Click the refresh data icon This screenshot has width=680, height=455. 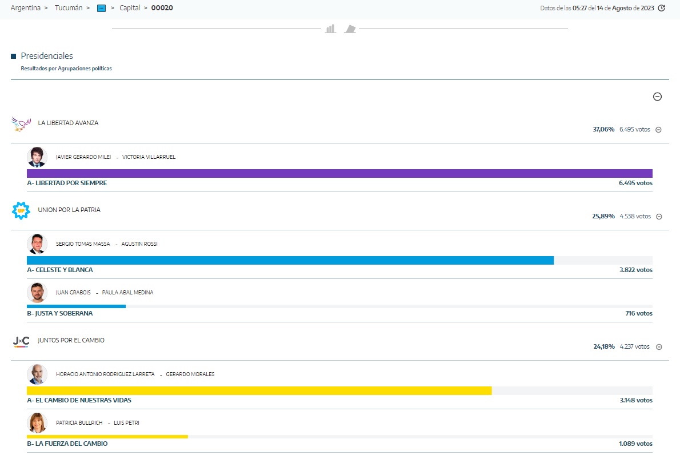click(x=661, y=8)
